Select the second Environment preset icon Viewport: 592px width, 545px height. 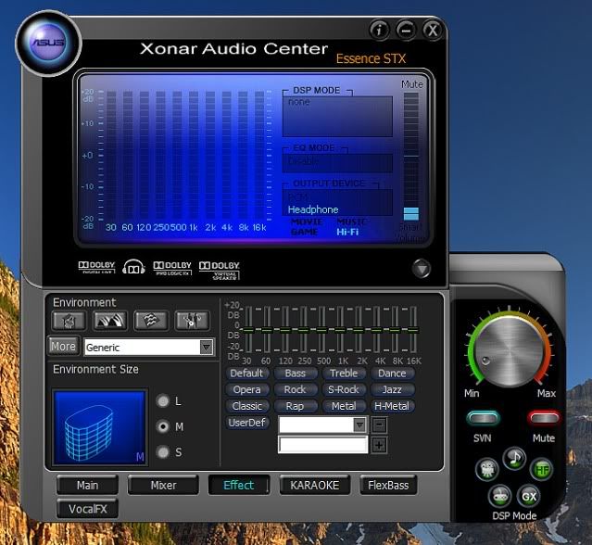[109, 321]
